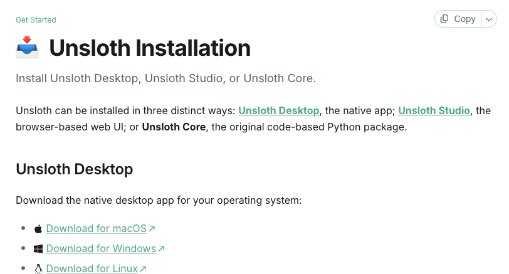Expand the chevron dropdown next to Copy
Viewport: 509px width, 274px height.
[489, 19]
